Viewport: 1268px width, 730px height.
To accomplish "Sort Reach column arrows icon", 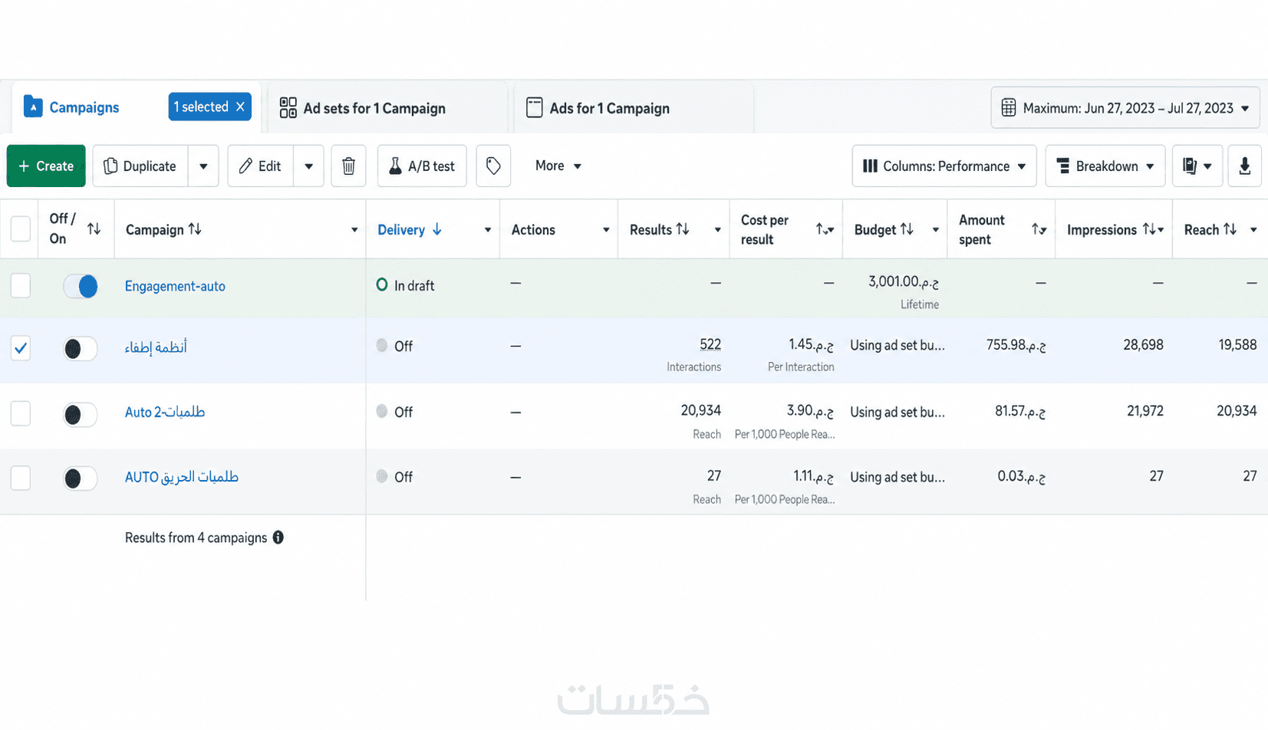I will coord(1230,229).
